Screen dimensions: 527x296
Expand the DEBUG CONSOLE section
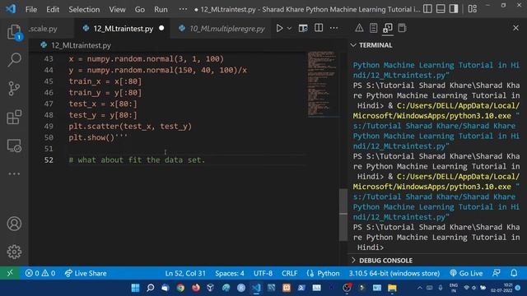[385, 261]
